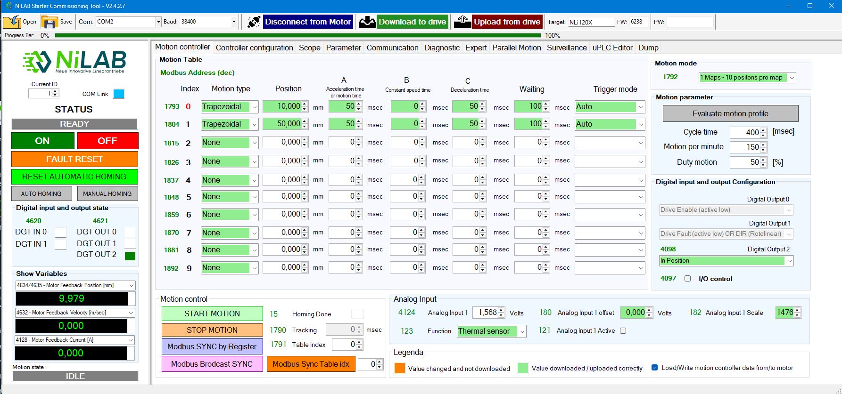The height and width of the screenshot is (394, 842).
Task: Tick the Analog Input 1 Active checkbox
Action: pyautogui.click(x=623, y=331)
